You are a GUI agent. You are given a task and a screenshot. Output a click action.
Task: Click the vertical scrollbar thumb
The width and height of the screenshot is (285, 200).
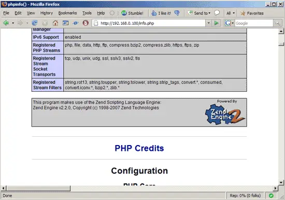tap(281, 44)
